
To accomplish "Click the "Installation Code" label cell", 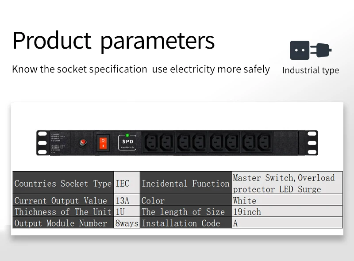I will [x=181, y=223].
